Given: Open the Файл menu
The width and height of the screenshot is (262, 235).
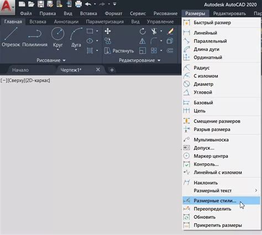Looking at the screenshot, I should click(x=26, y=13).
